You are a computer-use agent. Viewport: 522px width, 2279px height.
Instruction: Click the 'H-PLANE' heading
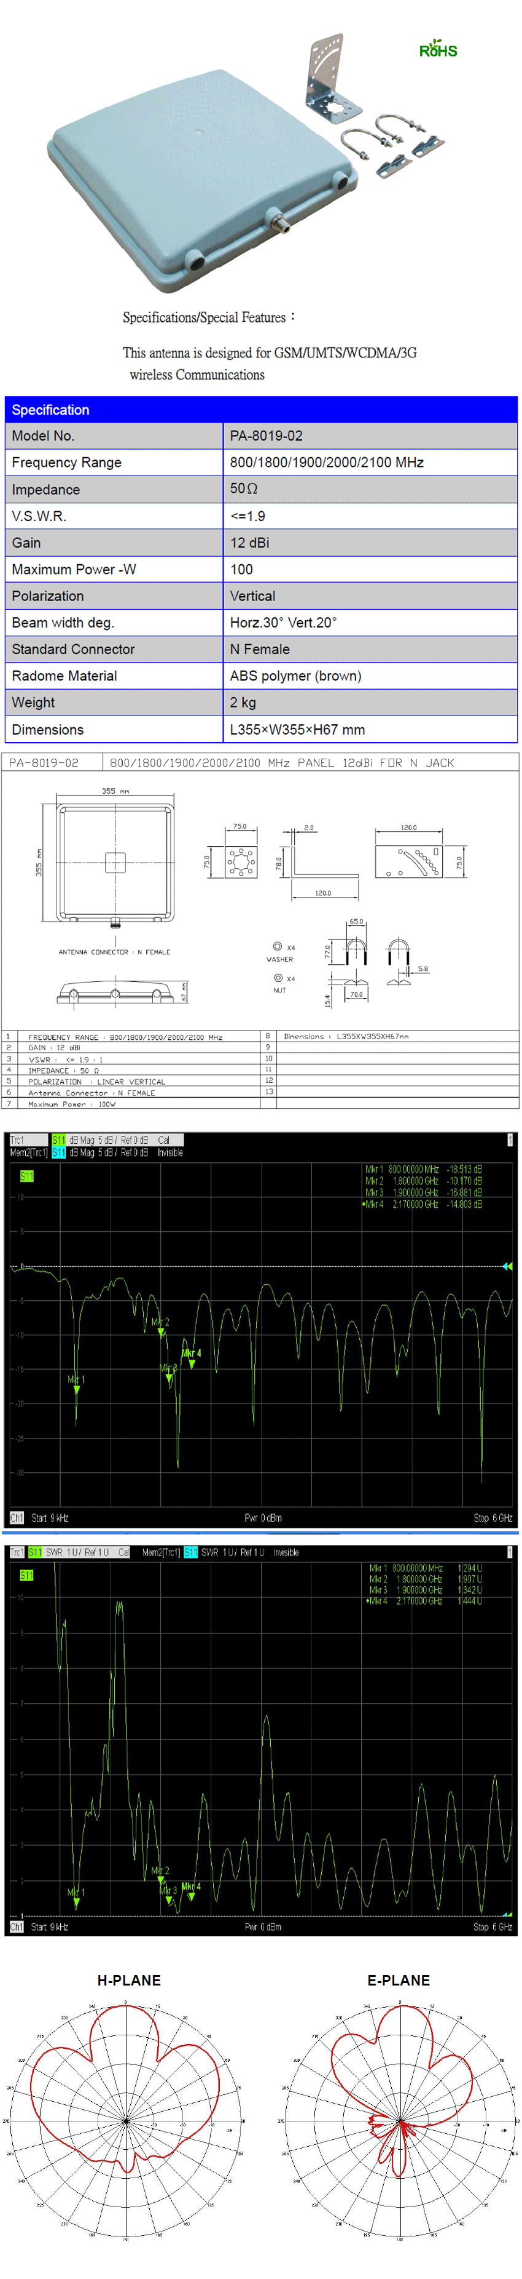point(129,1980)
